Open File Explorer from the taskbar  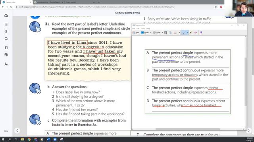click(x=23, y=139)
